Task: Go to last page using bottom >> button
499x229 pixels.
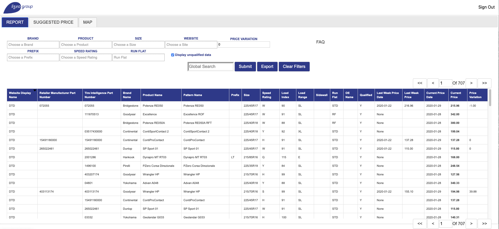Action: [484, 224]
